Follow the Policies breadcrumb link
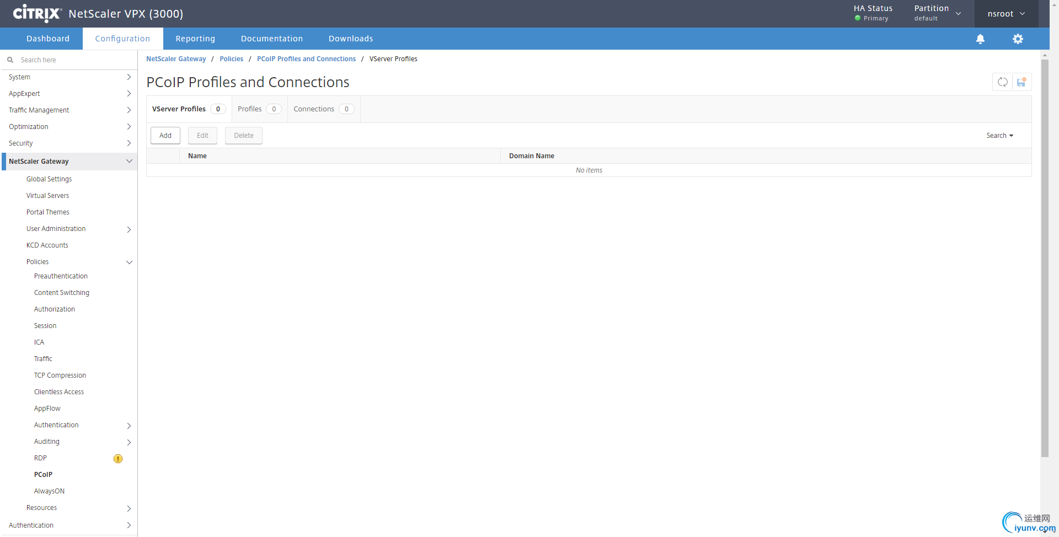The image size is (1059, 537). coord(232,59)
